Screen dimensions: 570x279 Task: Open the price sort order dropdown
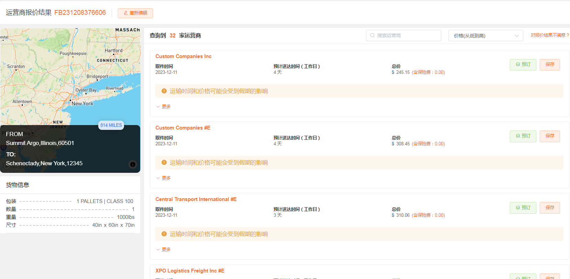pos(485,36)
